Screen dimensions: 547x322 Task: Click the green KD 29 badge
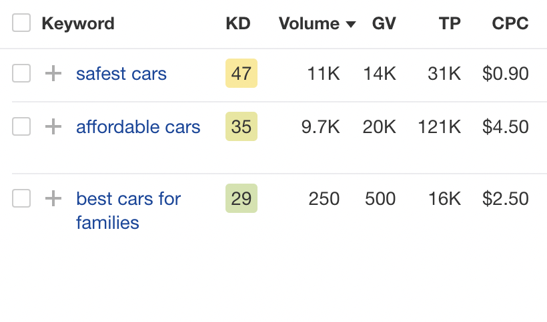point(241,198)
